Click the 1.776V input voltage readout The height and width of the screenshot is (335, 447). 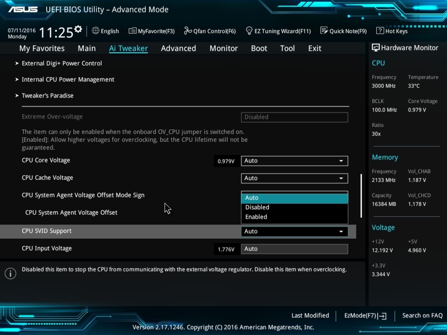coord(226,249)
